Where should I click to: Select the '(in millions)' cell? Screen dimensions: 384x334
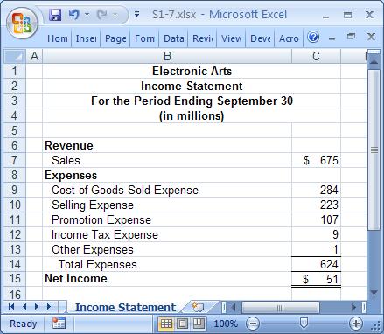click(x=192, y=115)
